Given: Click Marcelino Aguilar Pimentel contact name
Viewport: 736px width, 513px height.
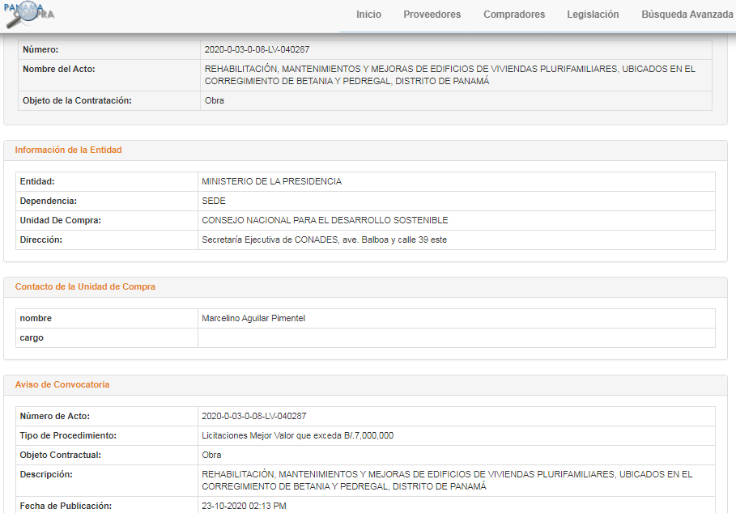Looking at the screenshot, I should click(x=253, y=318).
